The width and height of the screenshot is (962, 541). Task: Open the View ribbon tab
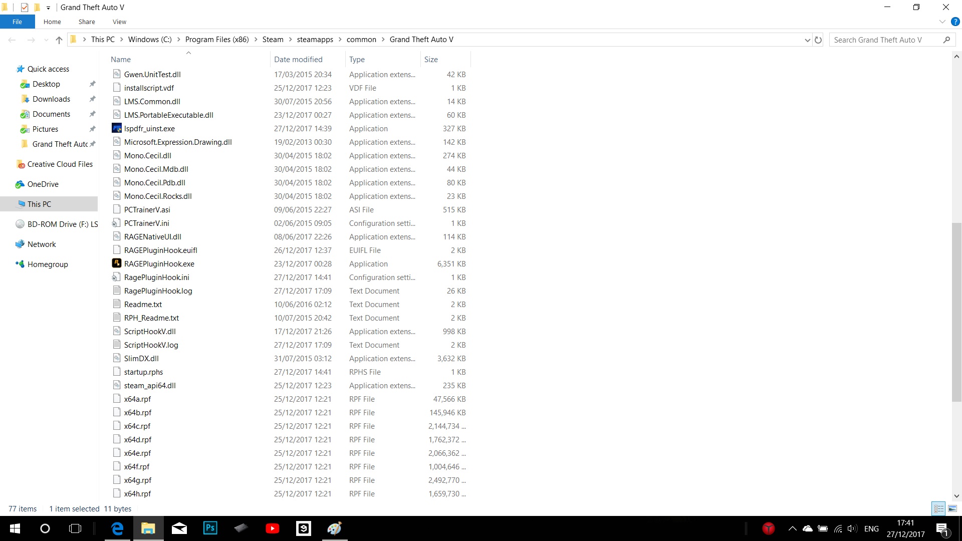pyautogui.click(x=119, y=22)
